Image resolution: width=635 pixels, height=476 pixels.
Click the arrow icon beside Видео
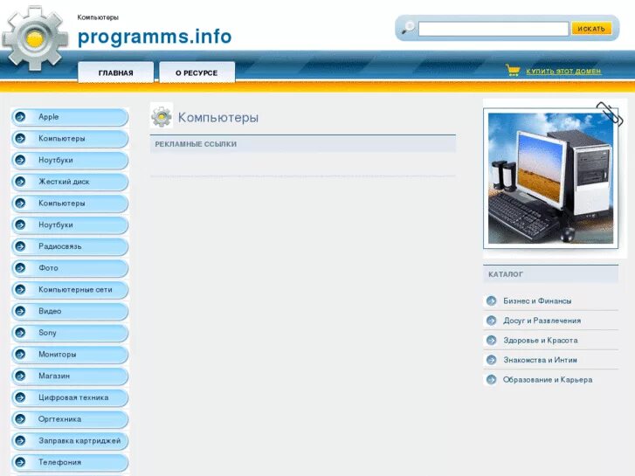click(x=20, y=311)
